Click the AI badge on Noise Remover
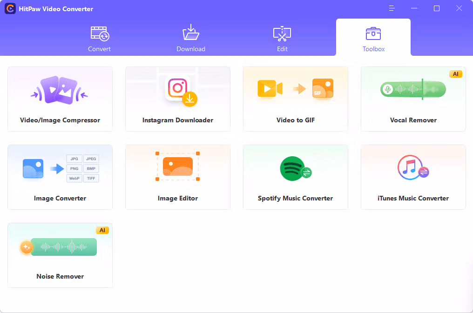Screen dimensions: 473x313 coord(102,230)
